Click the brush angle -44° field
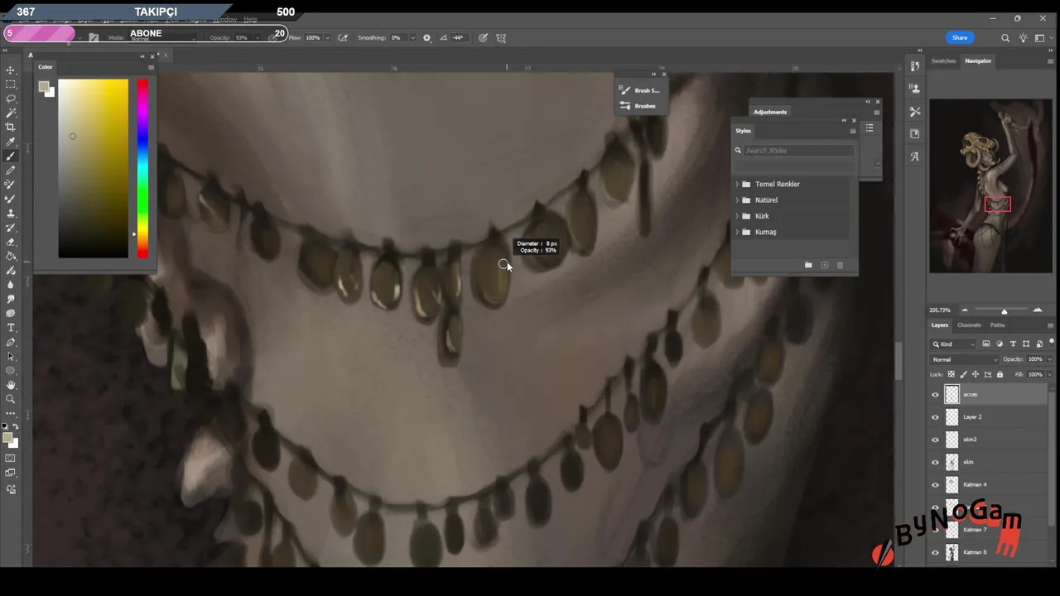Image resolution: width=1060 pixels, height=596 pixels. (458, 38)
